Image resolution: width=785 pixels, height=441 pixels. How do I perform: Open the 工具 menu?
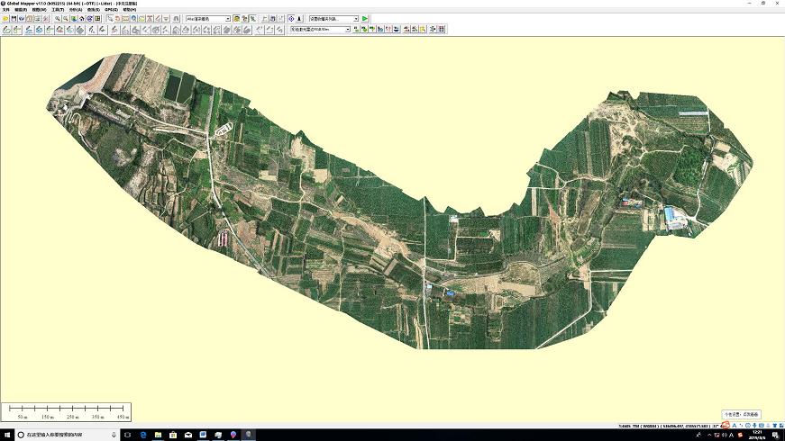coord(58,9)
